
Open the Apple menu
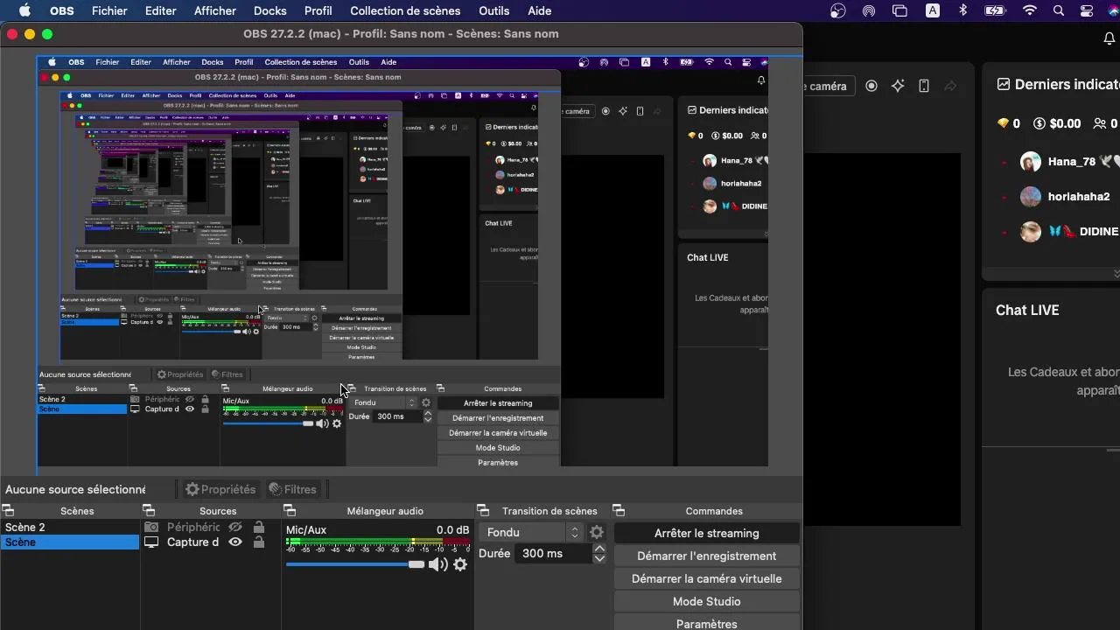24,10
